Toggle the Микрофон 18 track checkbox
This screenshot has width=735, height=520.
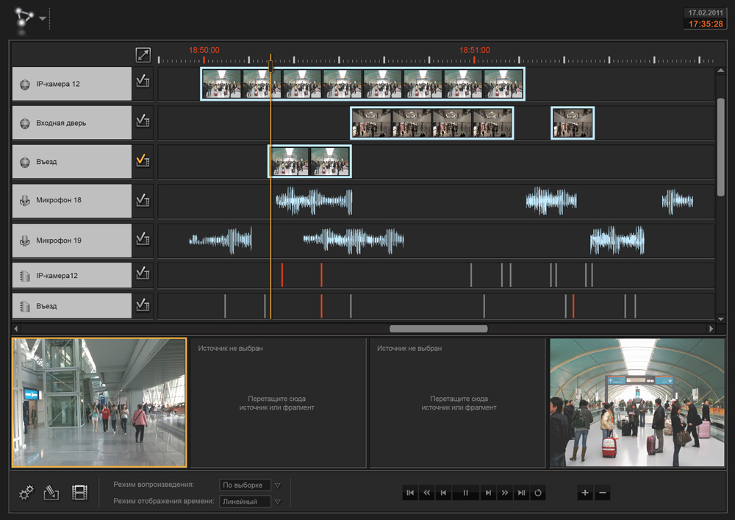coord(143,200)
